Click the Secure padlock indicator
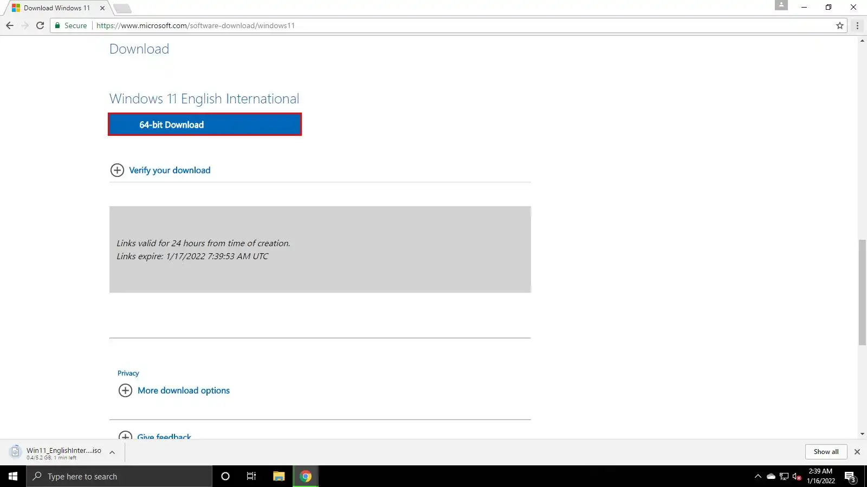Screen dimensions: 867x487 click(x=71, y=25)
